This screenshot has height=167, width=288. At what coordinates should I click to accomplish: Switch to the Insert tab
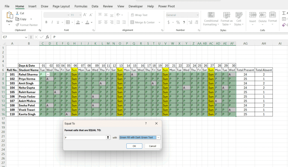click(32, 6)
